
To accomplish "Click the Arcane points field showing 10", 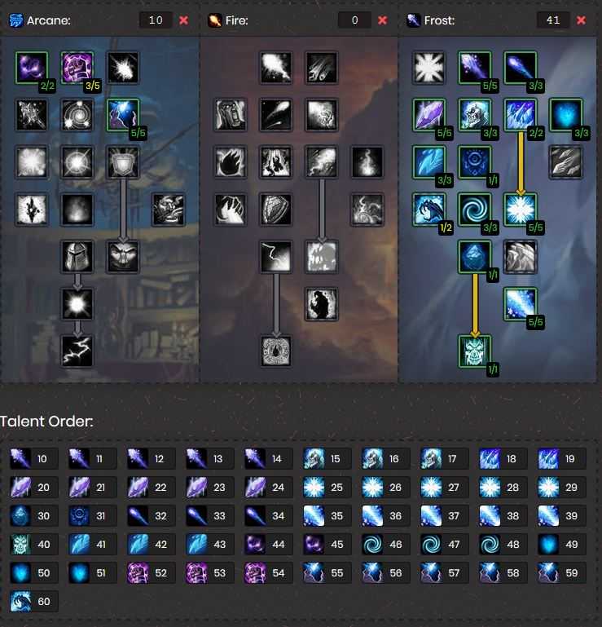I will [x=156, y=20].
